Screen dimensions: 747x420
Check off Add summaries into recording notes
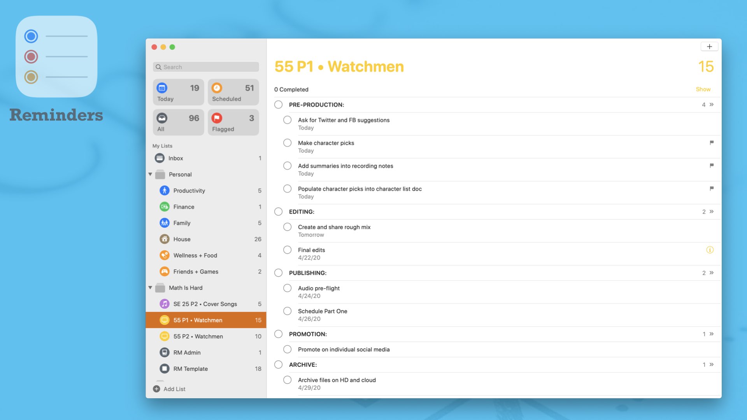pos(287,166)
